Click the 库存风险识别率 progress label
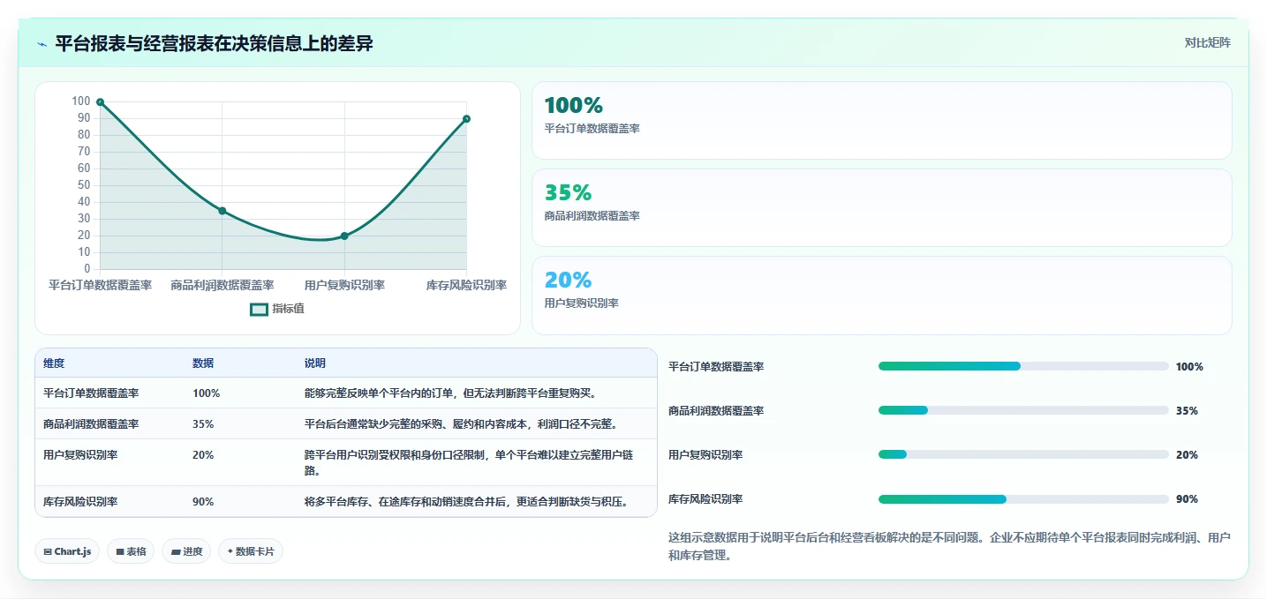Image resolution: width=1267 pixels, height=599 pixels. (x=705, y=498)
